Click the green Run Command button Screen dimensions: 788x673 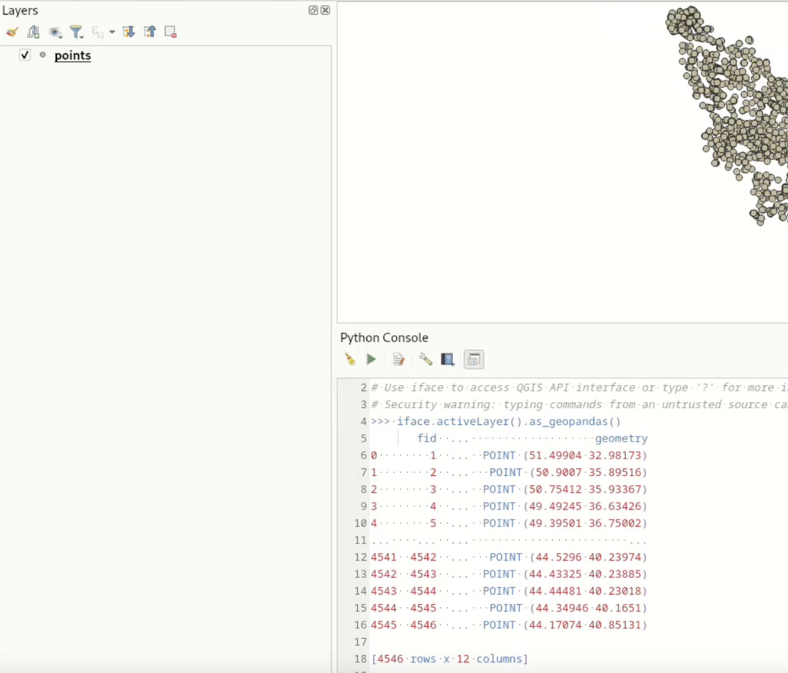(x=371, y=359)
